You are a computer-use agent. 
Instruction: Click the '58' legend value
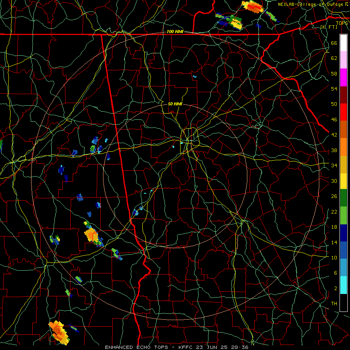click(x=334, y=73)
